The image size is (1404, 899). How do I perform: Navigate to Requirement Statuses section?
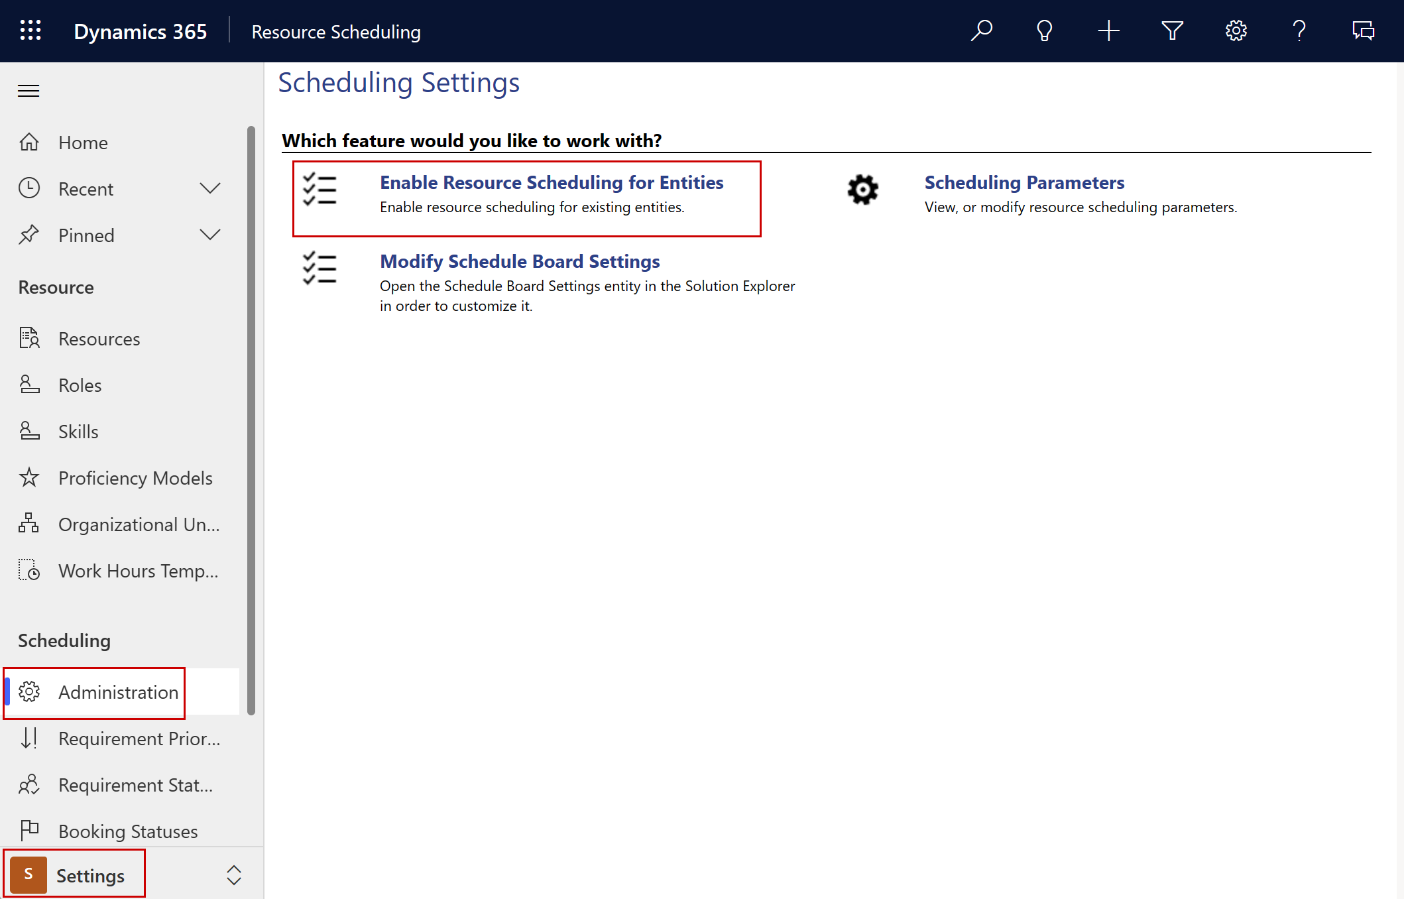point(134,784)
